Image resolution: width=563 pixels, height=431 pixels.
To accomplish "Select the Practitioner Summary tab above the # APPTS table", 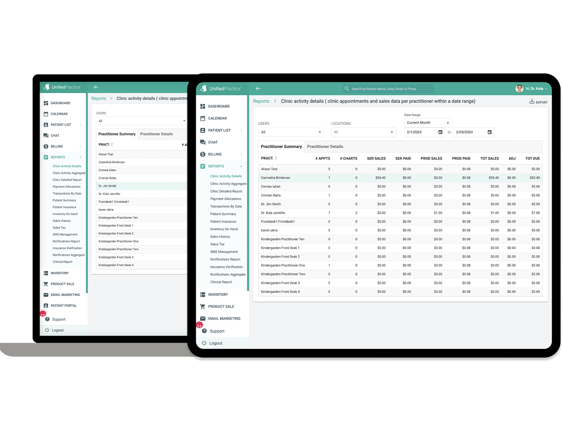I will coord(281,146).
